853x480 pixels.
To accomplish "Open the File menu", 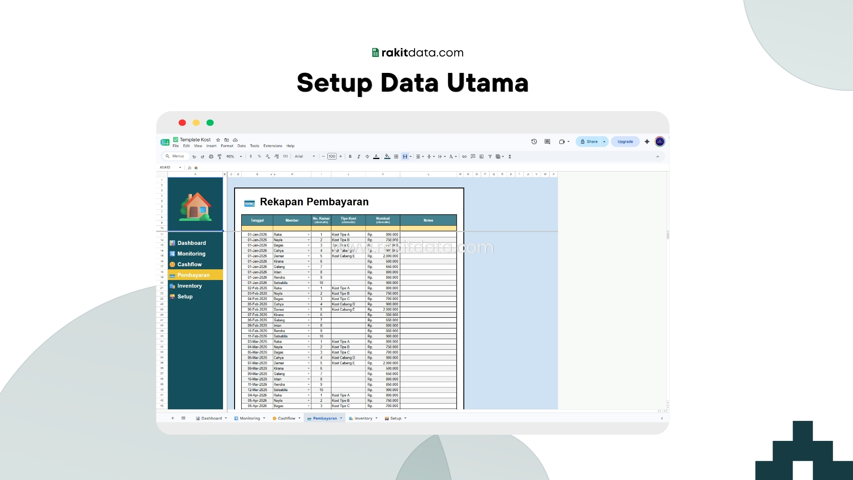I will (175, 146).
